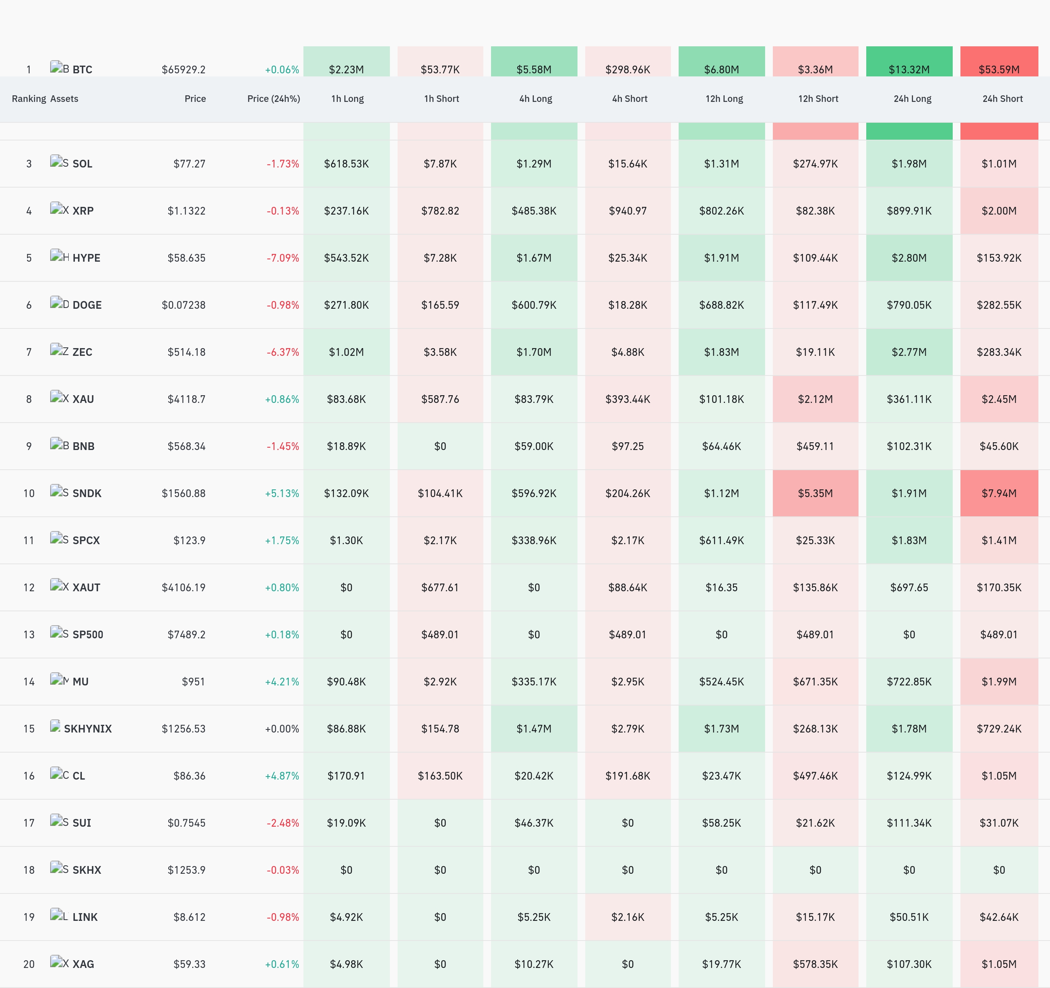1050x988 pixels.
Task: Sort by the Price (24h%) column header
Action: tap(274, 99)
